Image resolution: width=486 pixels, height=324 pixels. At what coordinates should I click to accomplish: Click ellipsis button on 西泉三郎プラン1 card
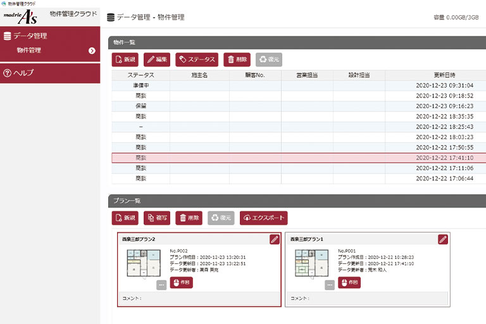coord(330,285)
